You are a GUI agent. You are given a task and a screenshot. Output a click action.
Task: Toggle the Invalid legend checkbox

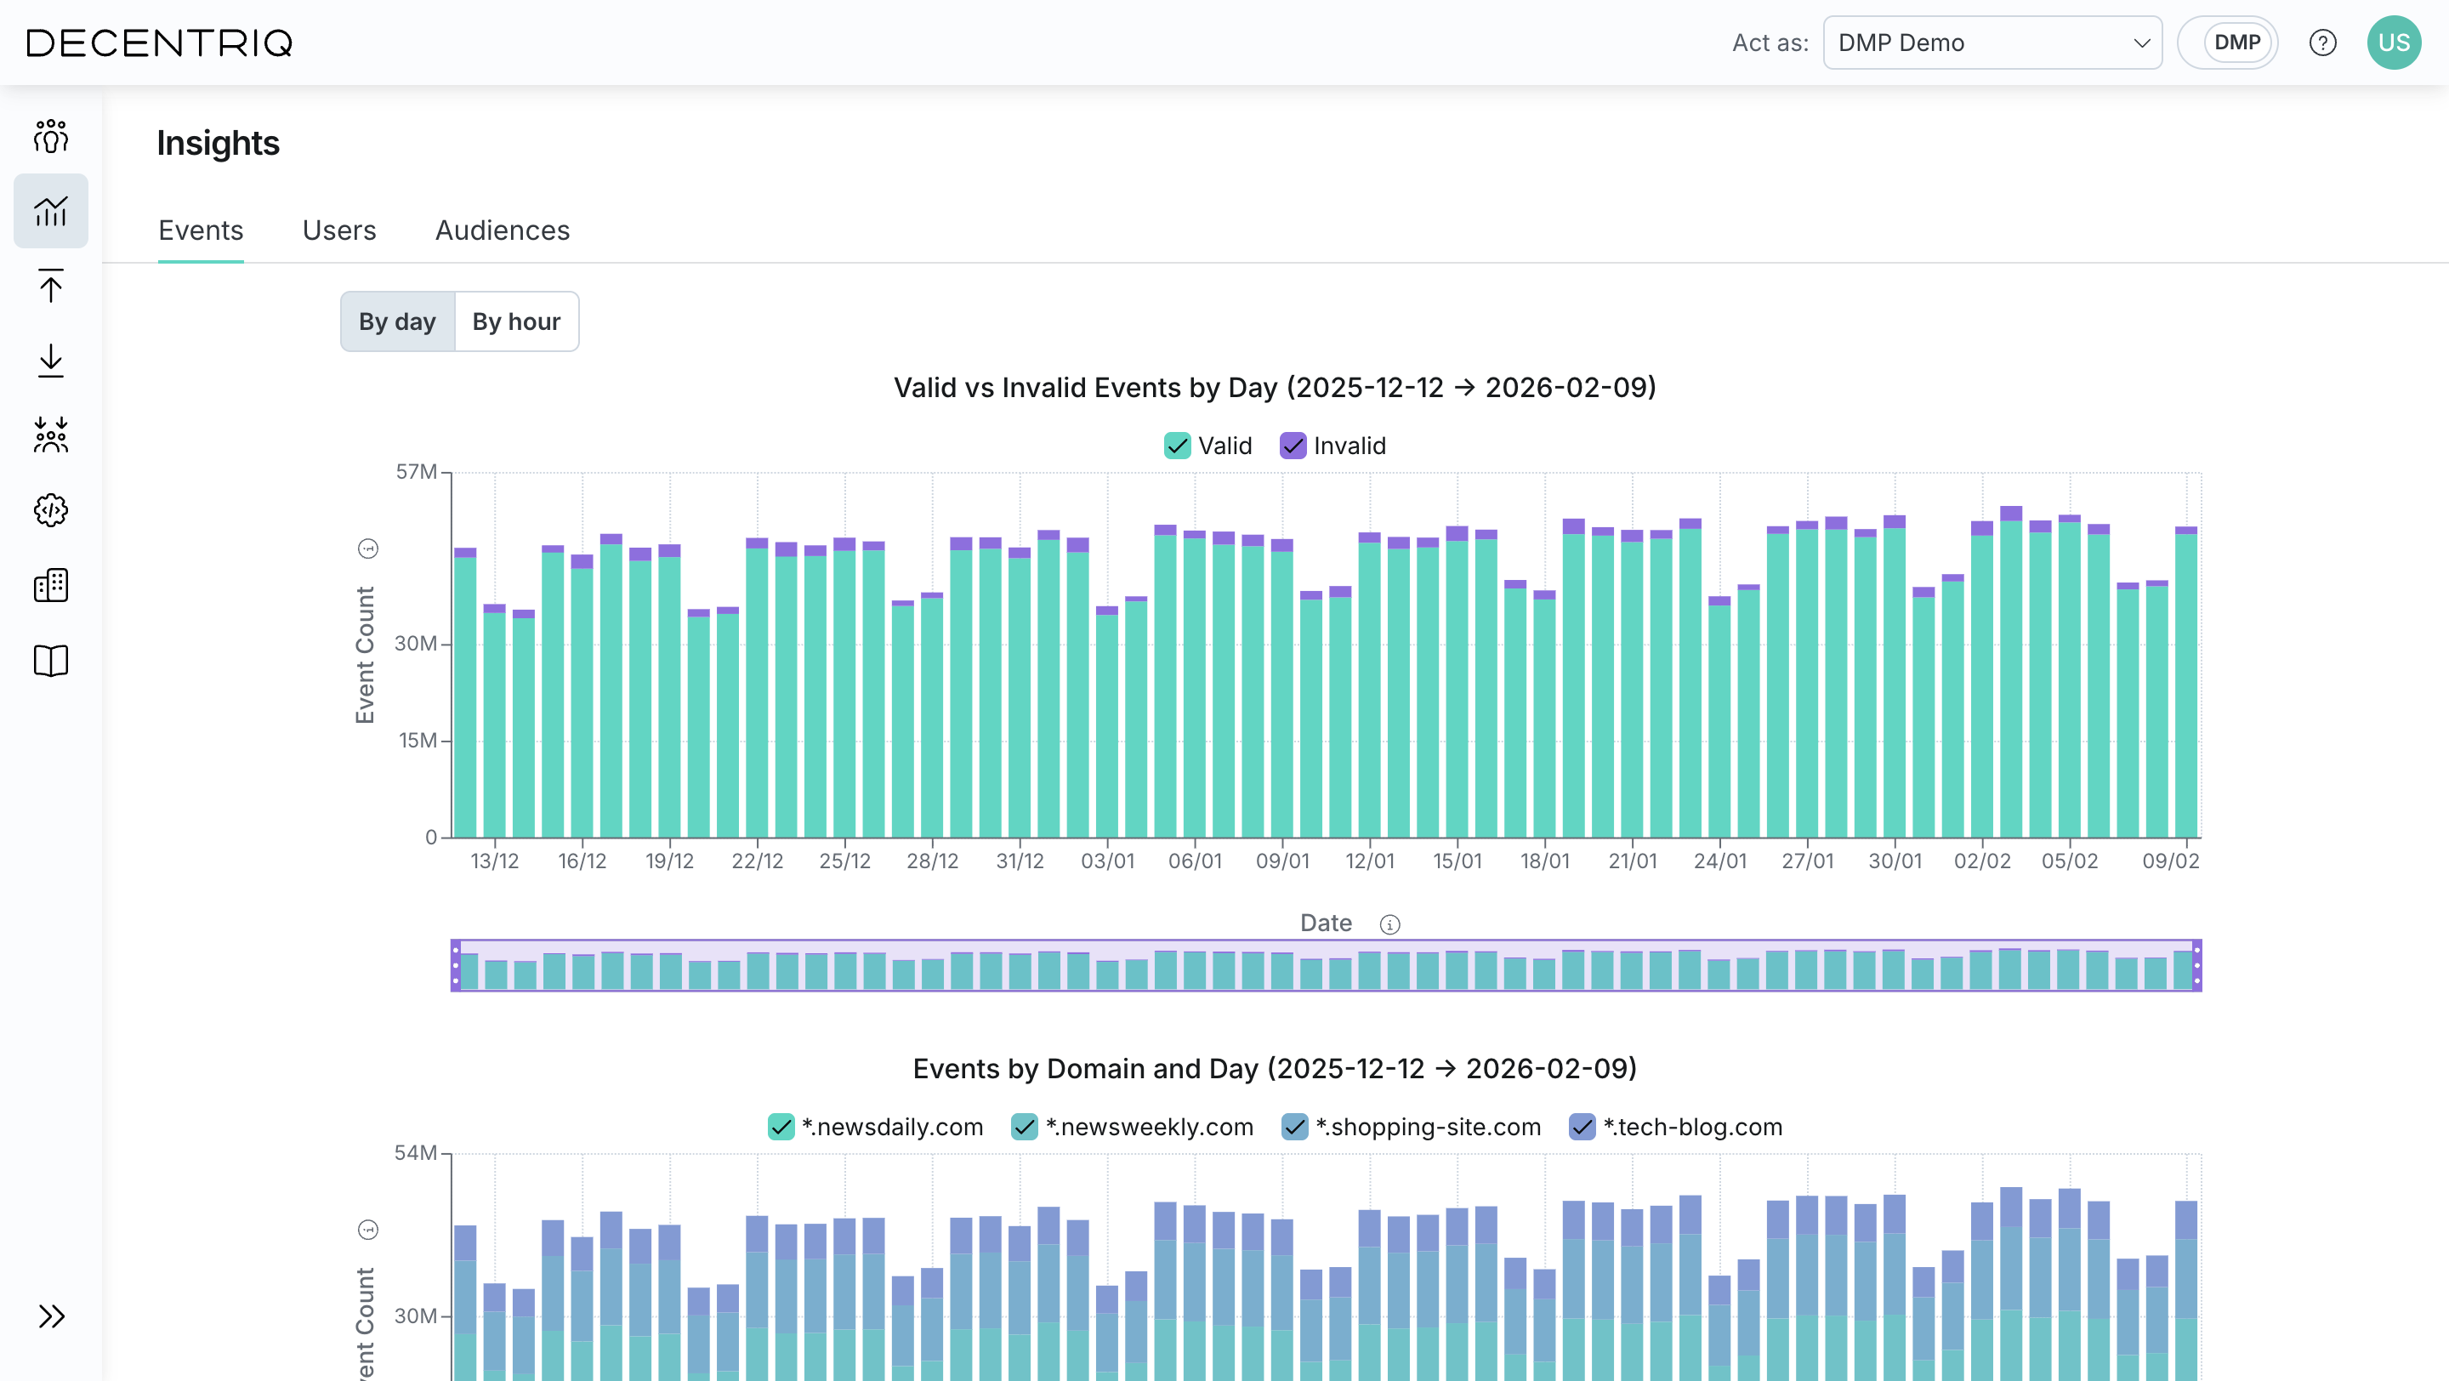[1293, 446]
